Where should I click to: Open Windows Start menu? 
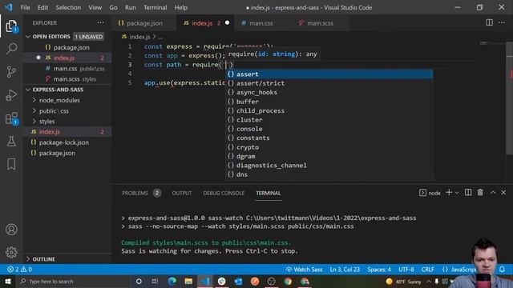point(7,281)
